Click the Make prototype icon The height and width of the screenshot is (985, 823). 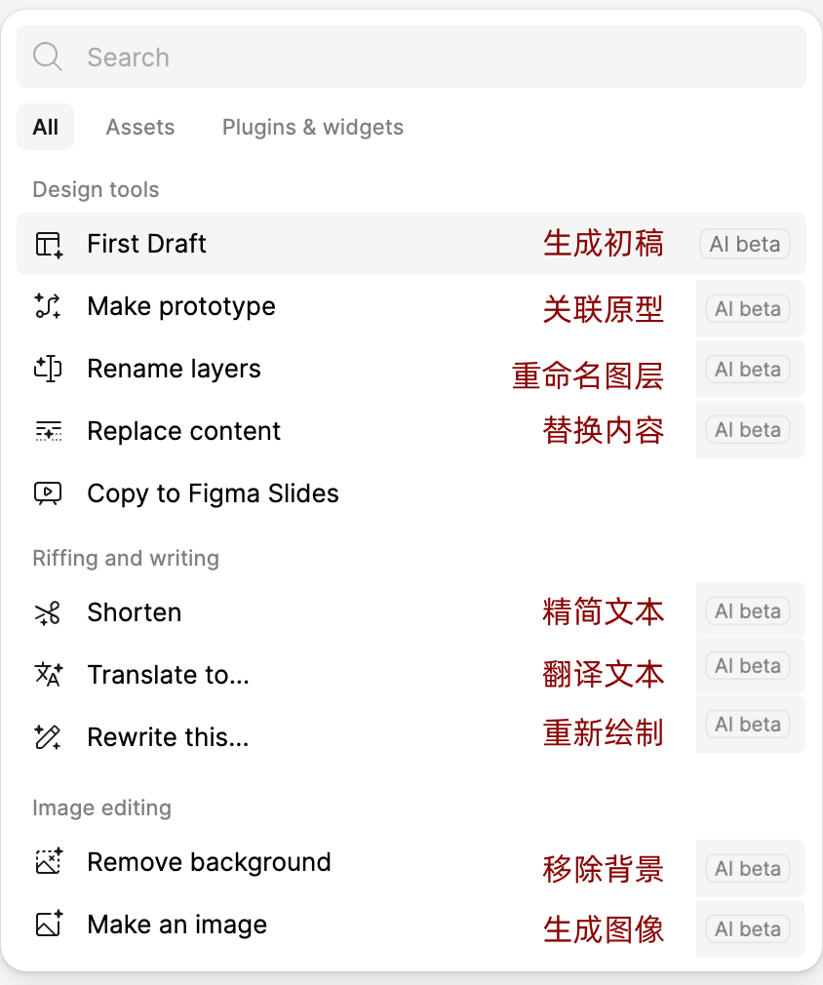pyautogui.click(x=49, y=306)
